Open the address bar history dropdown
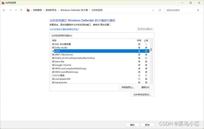 pos(153,10)
